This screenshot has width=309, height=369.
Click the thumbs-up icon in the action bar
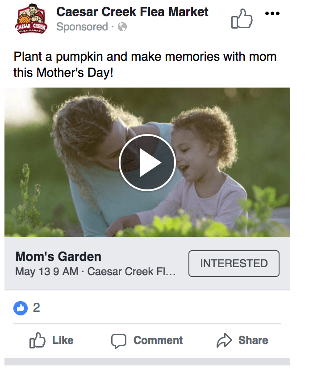(x=38, y=341)
